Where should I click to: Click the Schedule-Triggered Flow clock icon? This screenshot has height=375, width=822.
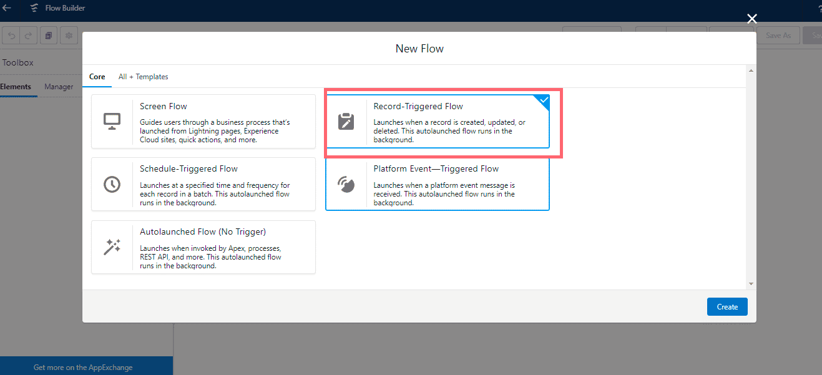click(112, 184)
